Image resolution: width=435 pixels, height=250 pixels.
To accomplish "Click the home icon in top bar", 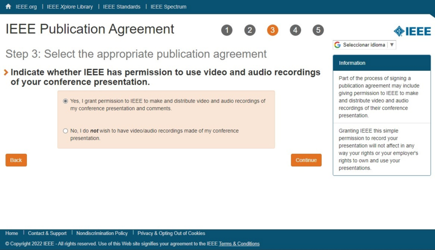I will (x=8, y=6).
